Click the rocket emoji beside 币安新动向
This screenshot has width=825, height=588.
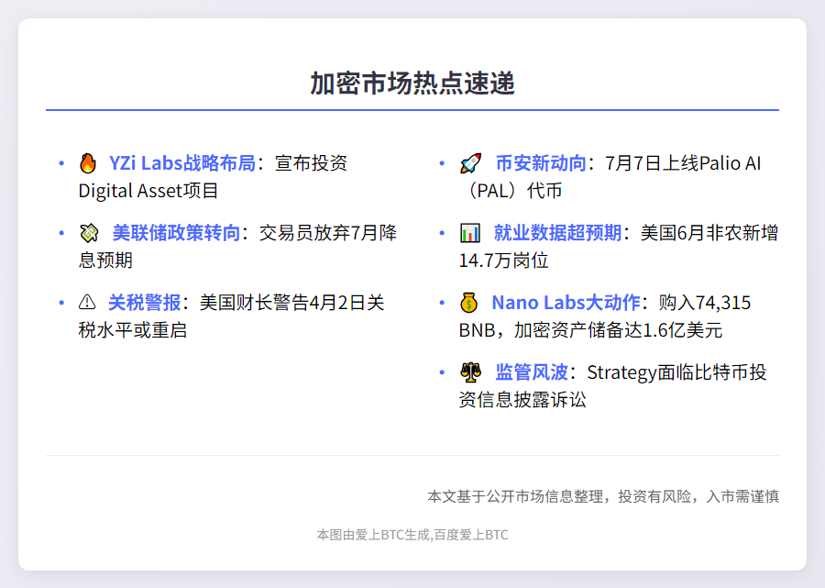[x=470, y=163]
